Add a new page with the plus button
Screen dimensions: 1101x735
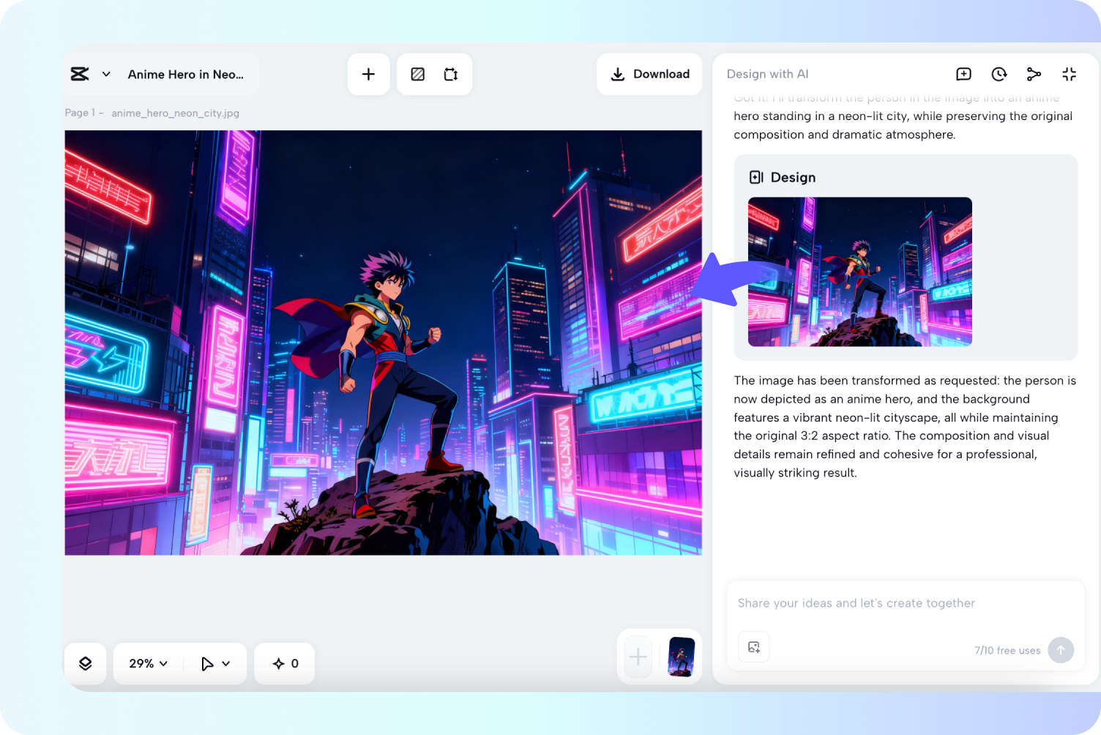pos(638,657)
